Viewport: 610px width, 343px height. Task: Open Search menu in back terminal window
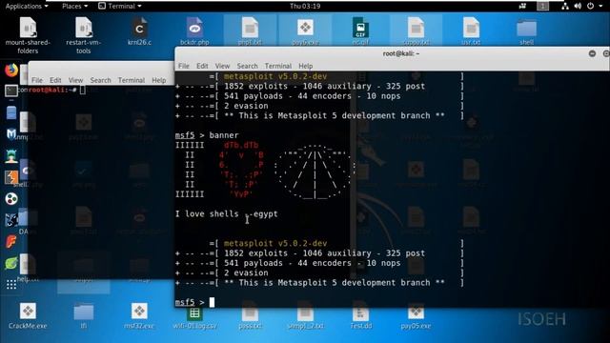point(100,80)
